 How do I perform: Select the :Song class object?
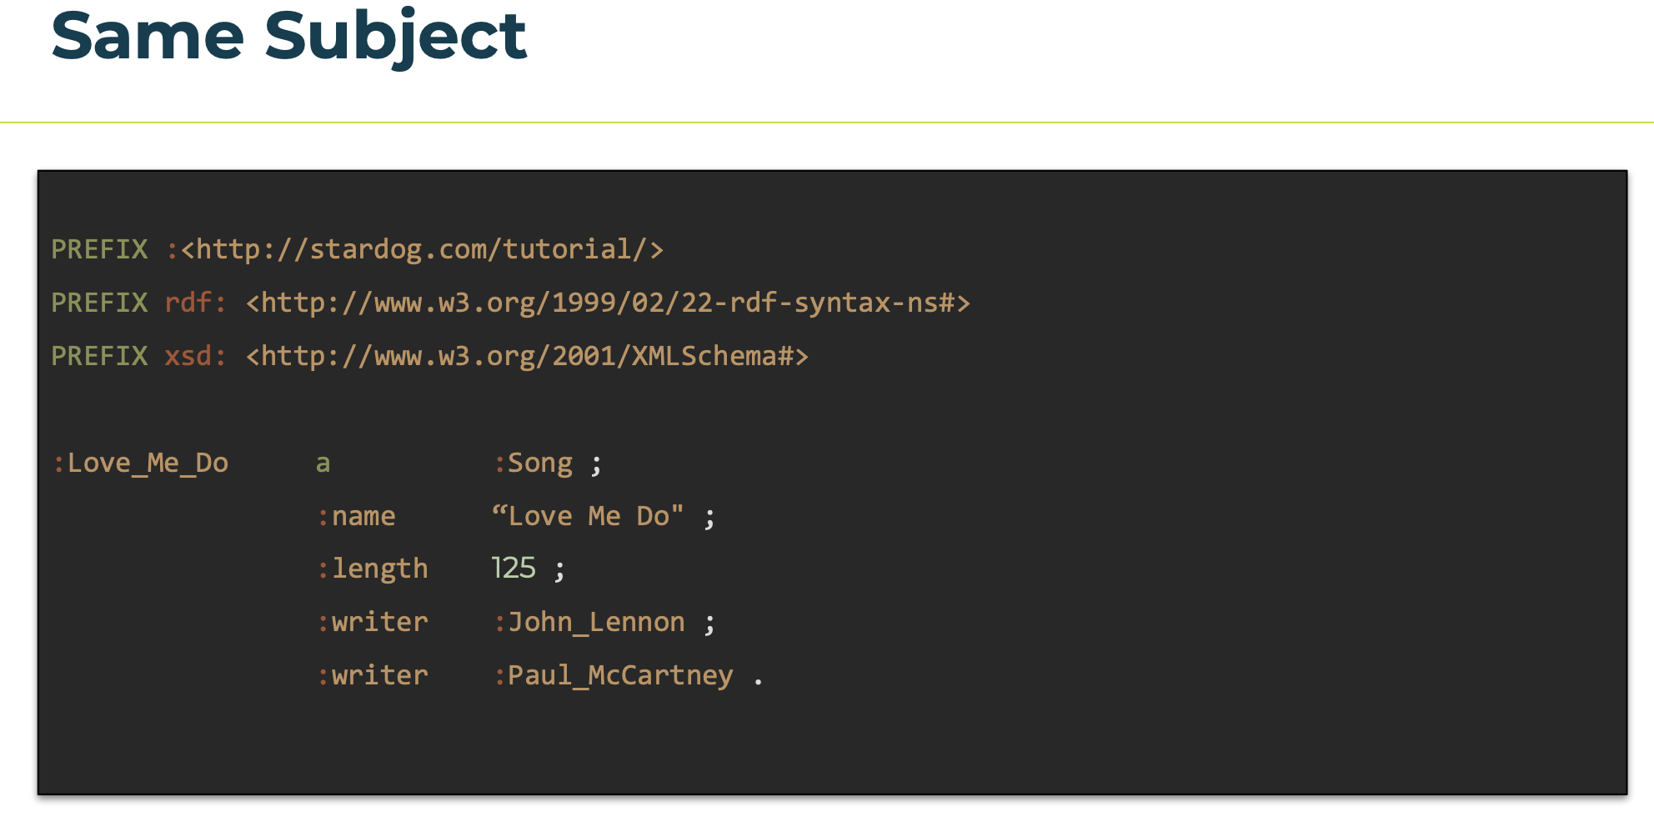pos(533,463)
